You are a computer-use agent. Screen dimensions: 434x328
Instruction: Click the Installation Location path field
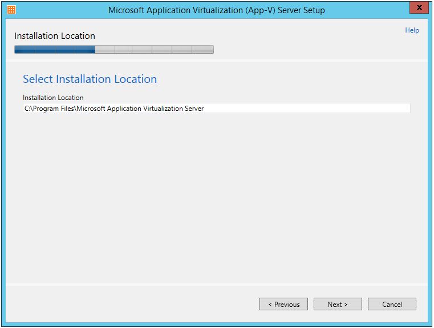click(x=217, y=108)
